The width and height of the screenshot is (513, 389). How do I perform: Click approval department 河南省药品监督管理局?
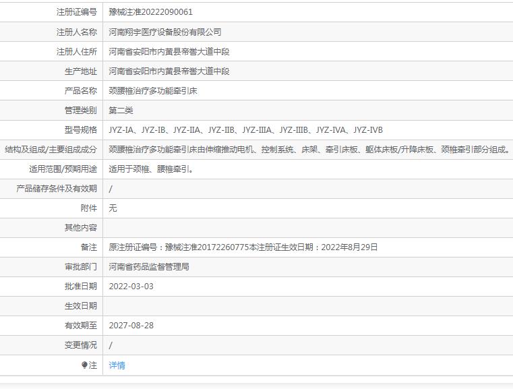(149, 267)
